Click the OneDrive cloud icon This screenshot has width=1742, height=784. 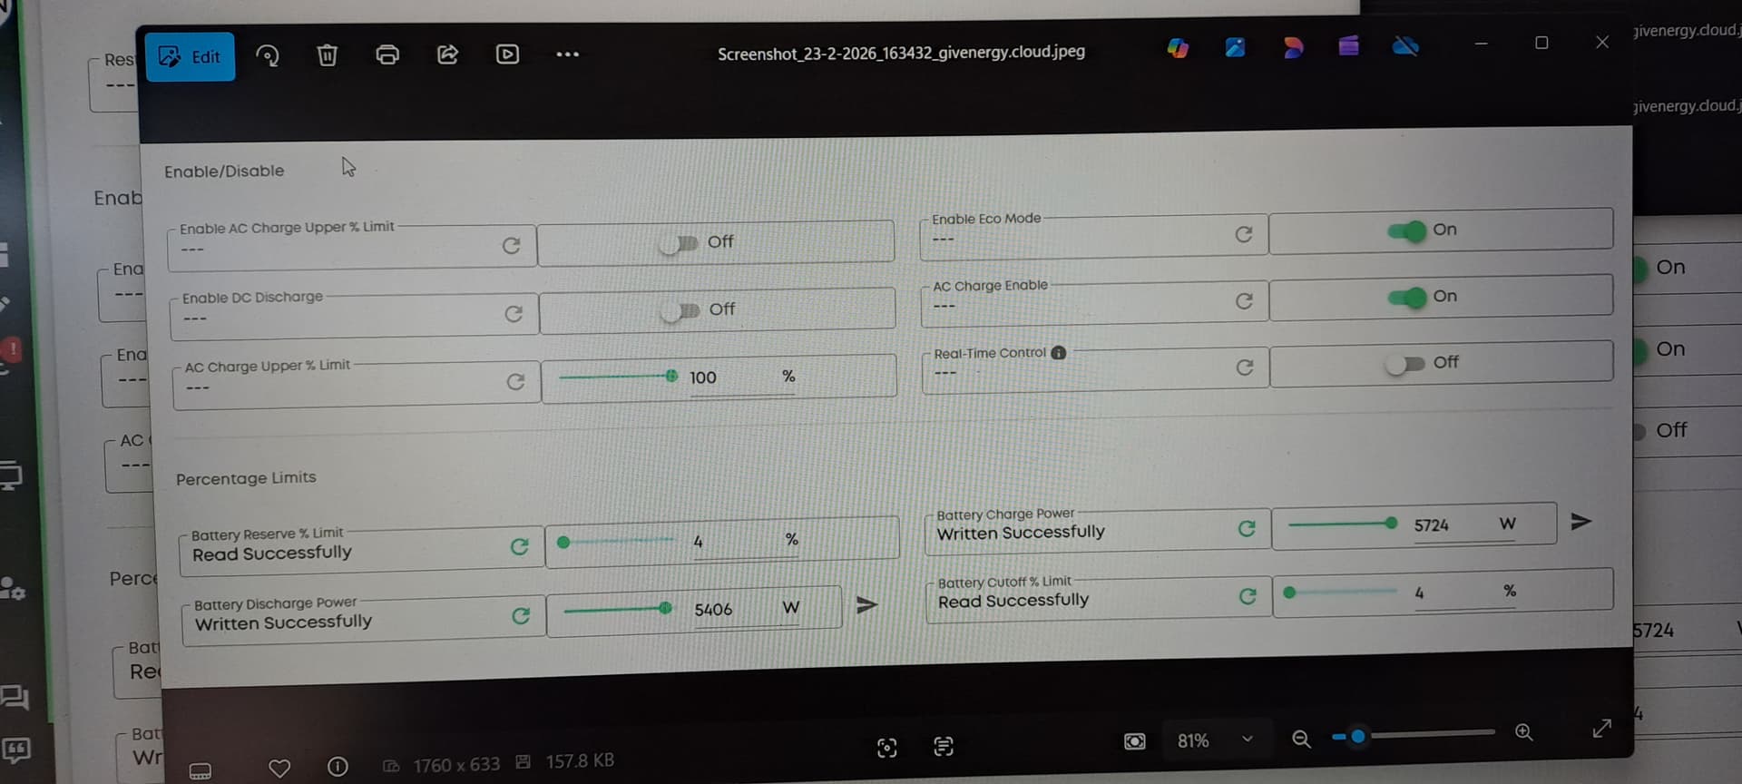[1405, 46]
